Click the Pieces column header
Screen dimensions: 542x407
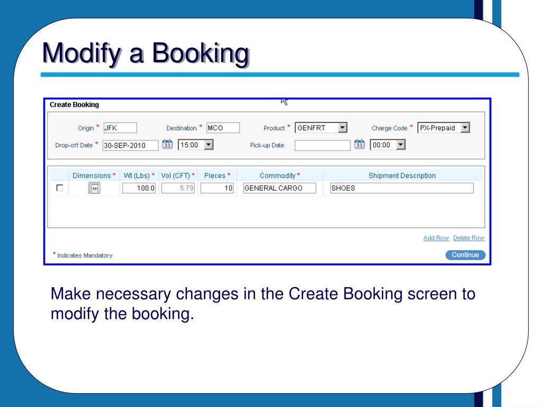point(217,175)
